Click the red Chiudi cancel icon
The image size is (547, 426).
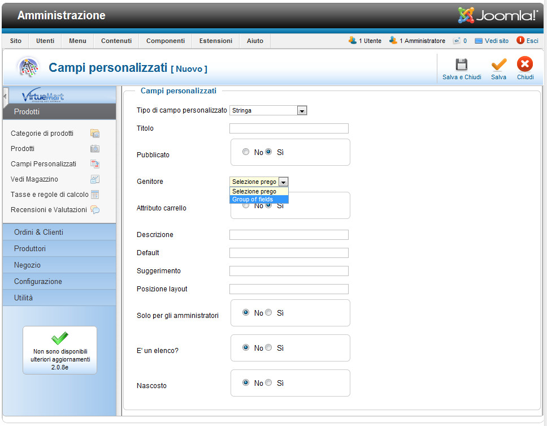(x=525, y=64)
